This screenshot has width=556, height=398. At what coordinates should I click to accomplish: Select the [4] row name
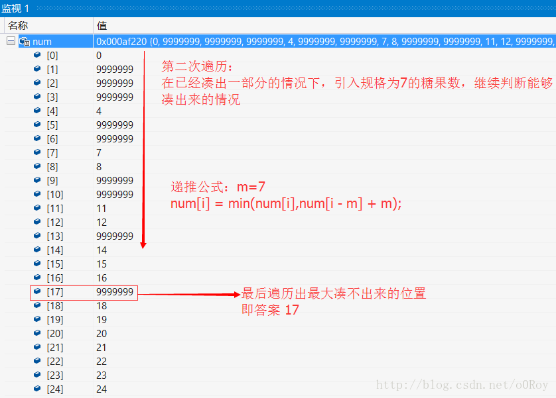point(52,111)
